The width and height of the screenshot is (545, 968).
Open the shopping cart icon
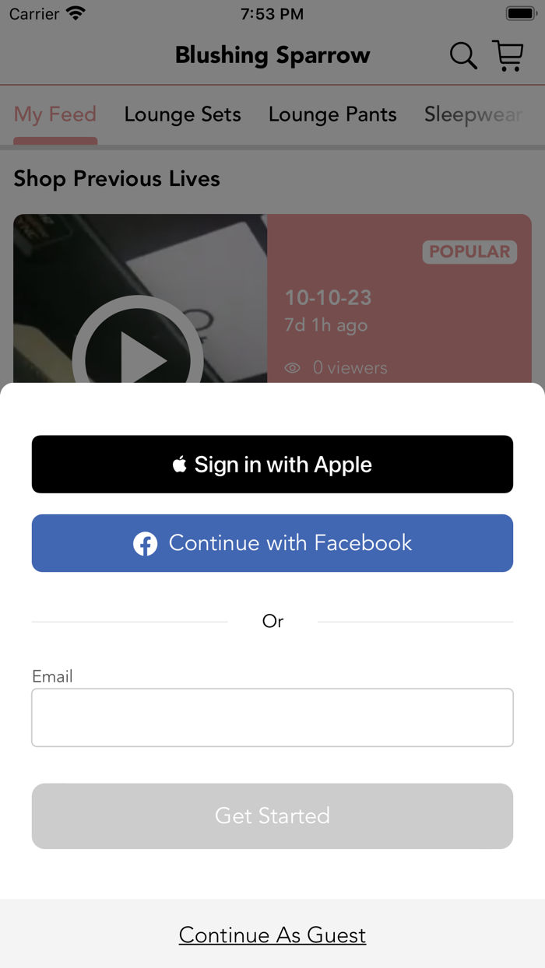coord(508,56)
